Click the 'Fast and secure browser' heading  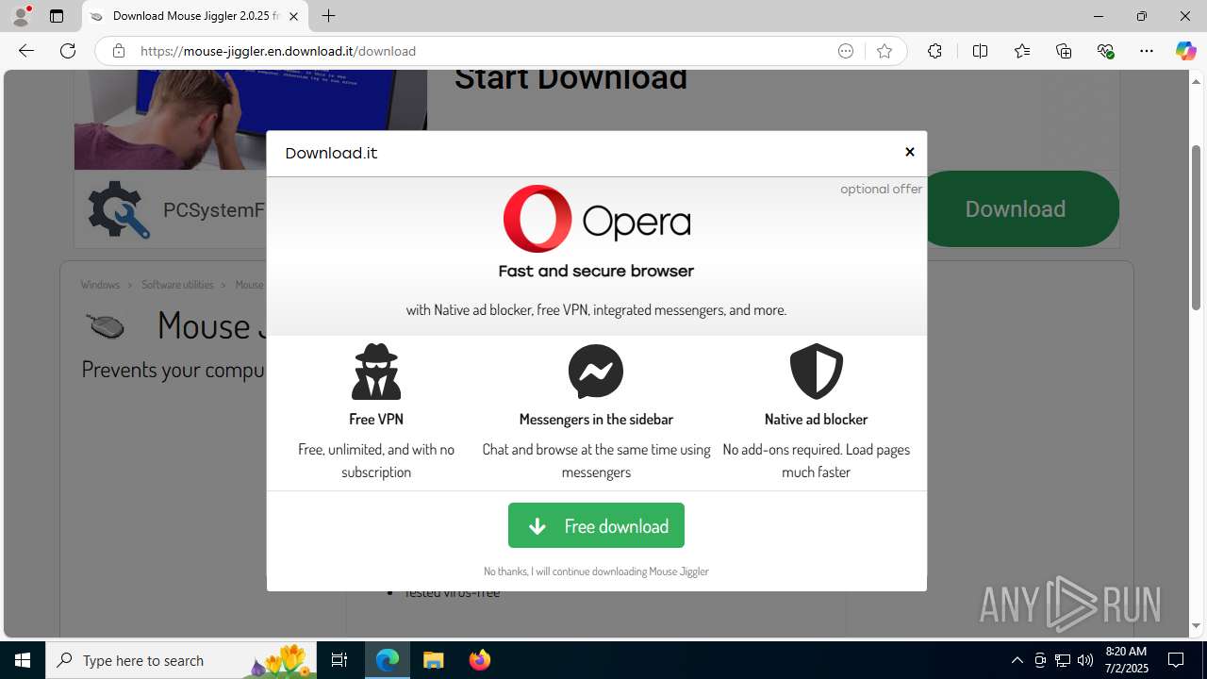(596, 271)
